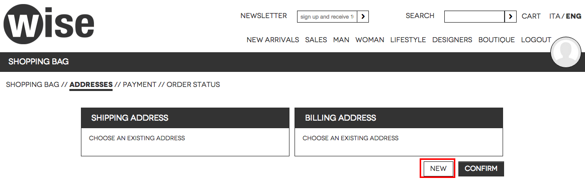
Task: Open the CART link
Action: (531, 17)
